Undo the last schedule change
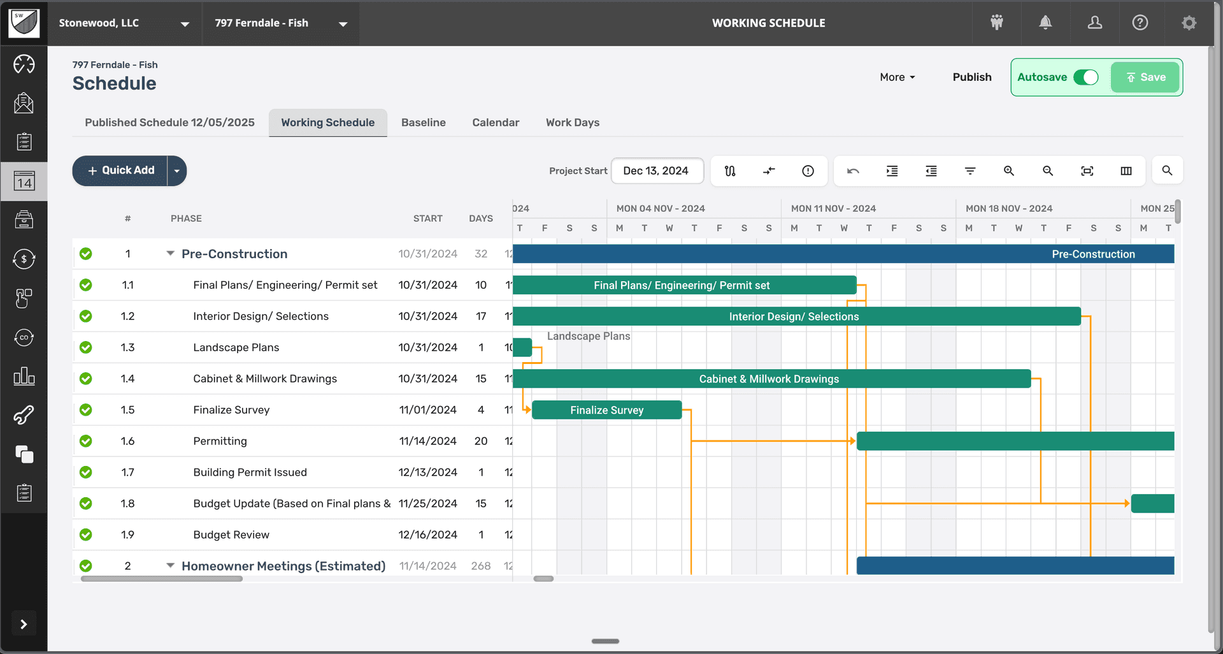The height and width of the screenshot is (654, 1223). (x=854, y=171)
